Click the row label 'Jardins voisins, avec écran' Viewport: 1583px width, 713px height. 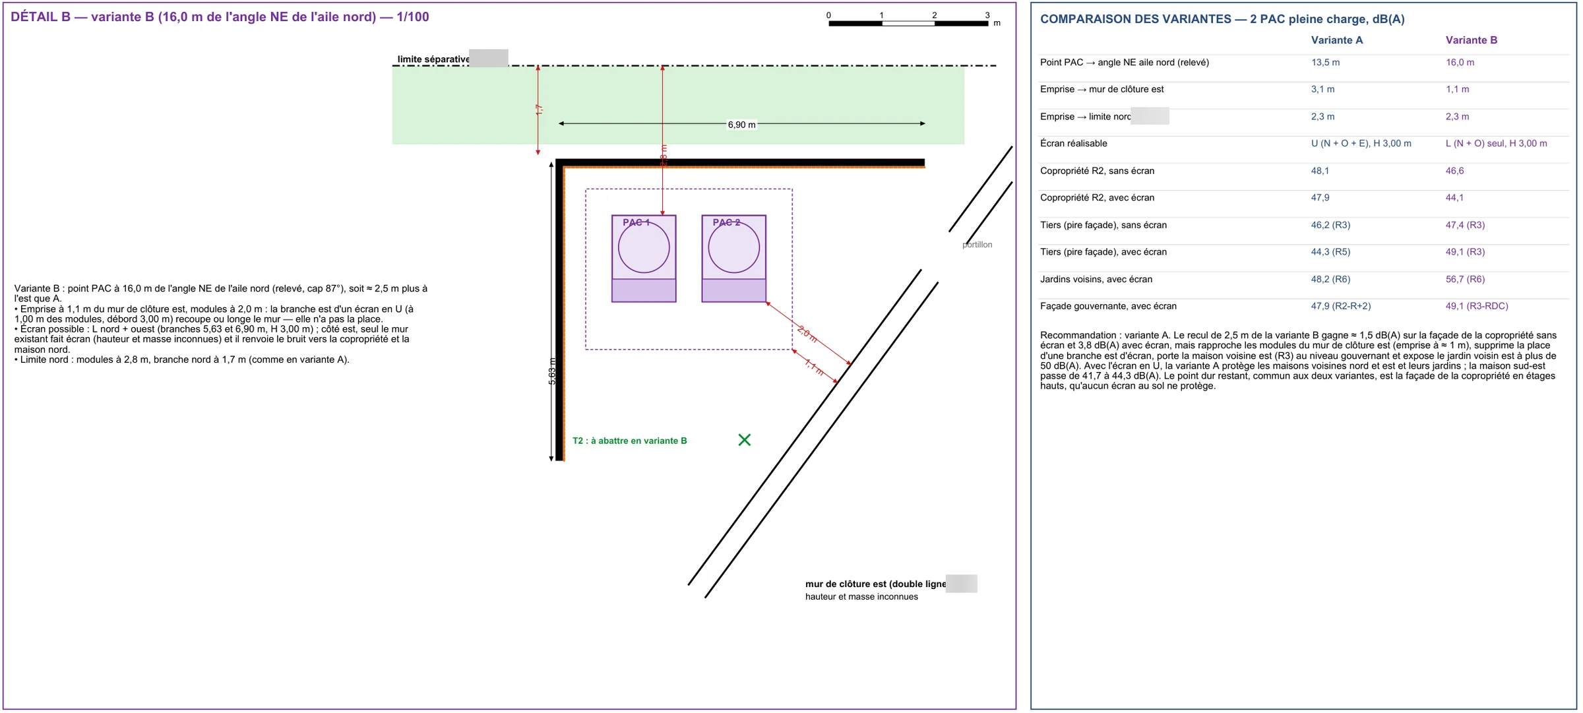[x=1096, y=279]
